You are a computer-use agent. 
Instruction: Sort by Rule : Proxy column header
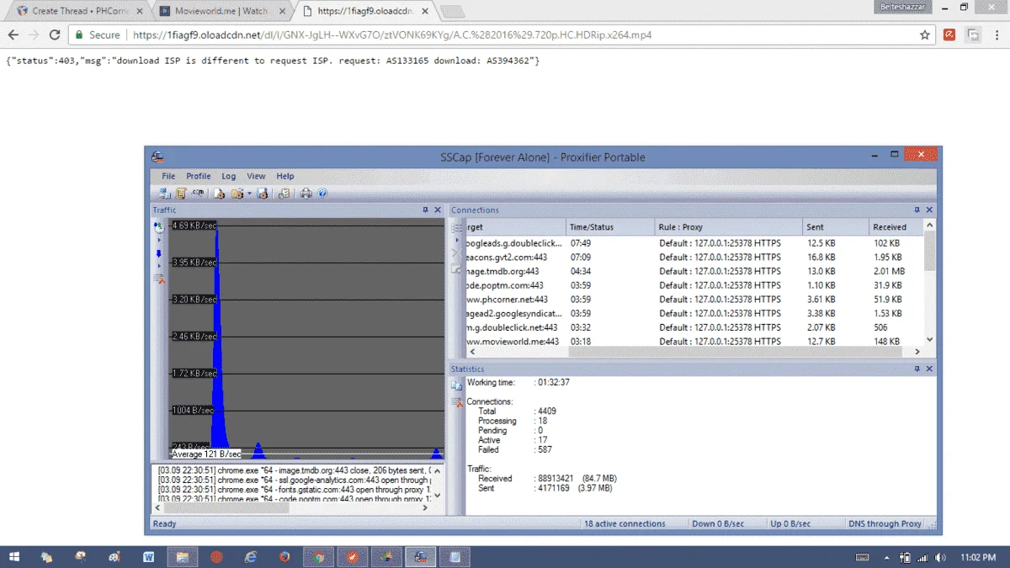coord(729,227)
